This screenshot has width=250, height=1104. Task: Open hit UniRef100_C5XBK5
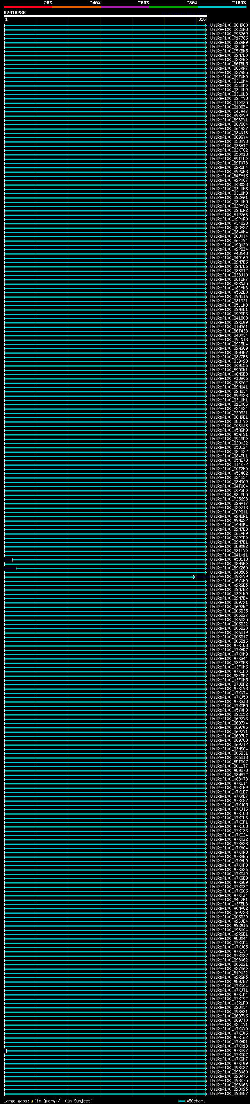click(229, 51)
